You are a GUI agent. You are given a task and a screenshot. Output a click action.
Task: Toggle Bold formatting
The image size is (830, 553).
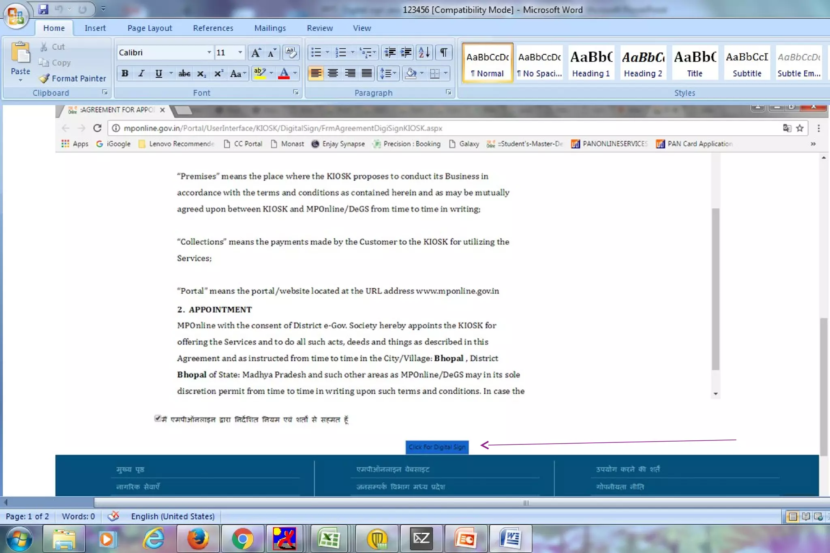pos(125,73)
